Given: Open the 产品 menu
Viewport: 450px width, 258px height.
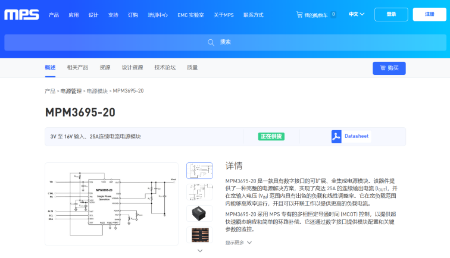Looking at the screenshot, I should pos(54,15).
